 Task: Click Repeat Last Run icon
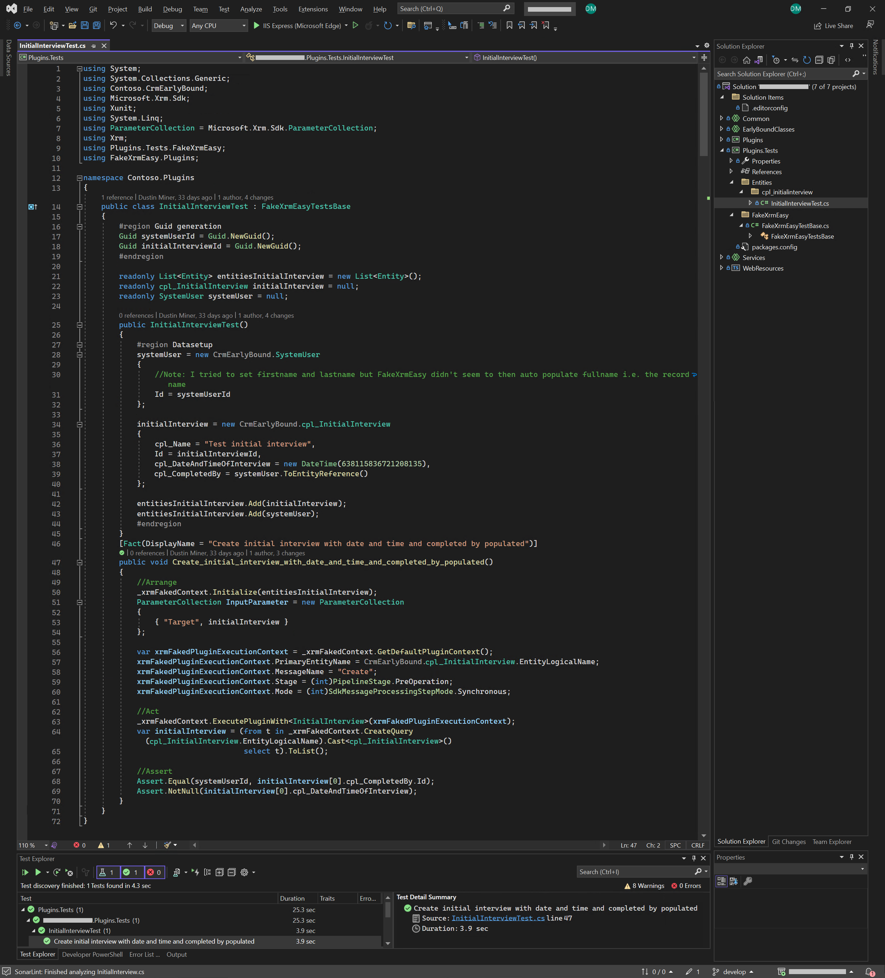[57, 872]
